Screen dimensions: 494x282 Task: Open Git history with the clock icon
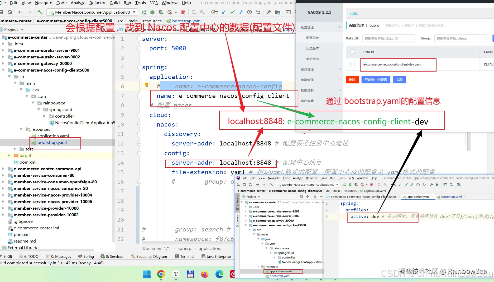tap(250, 12)
